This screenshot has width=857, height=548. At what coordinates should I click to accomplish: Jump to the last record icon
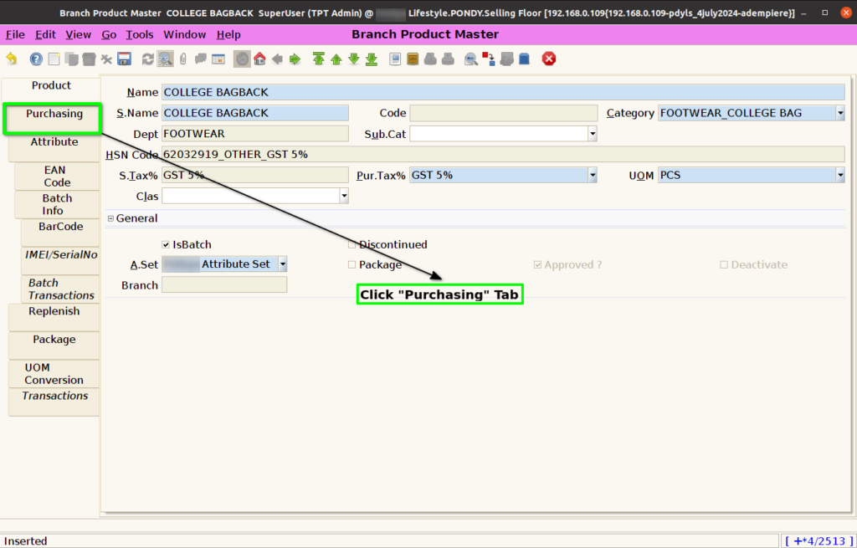[372, 59]
